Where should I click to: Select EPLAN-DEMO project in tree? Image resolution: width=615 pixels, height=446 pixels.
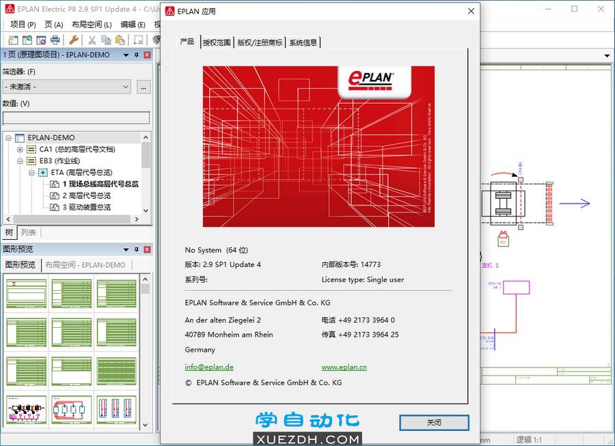(51, 138)
